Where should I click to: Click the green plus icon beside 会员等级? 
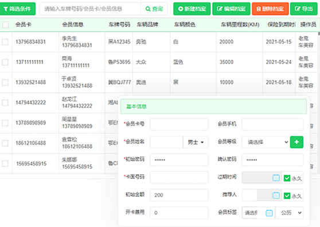(x=296, y=142)
